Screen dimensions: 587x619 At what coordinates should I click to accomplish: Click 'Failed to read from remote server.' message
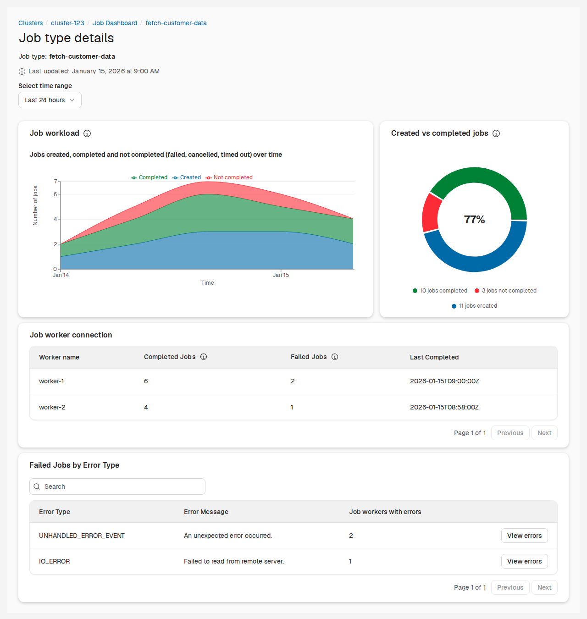pyautogui.click(x=234, y=561)
